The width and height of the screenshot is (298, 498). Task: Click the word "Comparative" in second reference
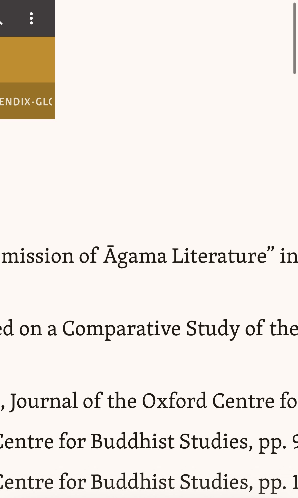pyautogui.click(x=121, y=328)
